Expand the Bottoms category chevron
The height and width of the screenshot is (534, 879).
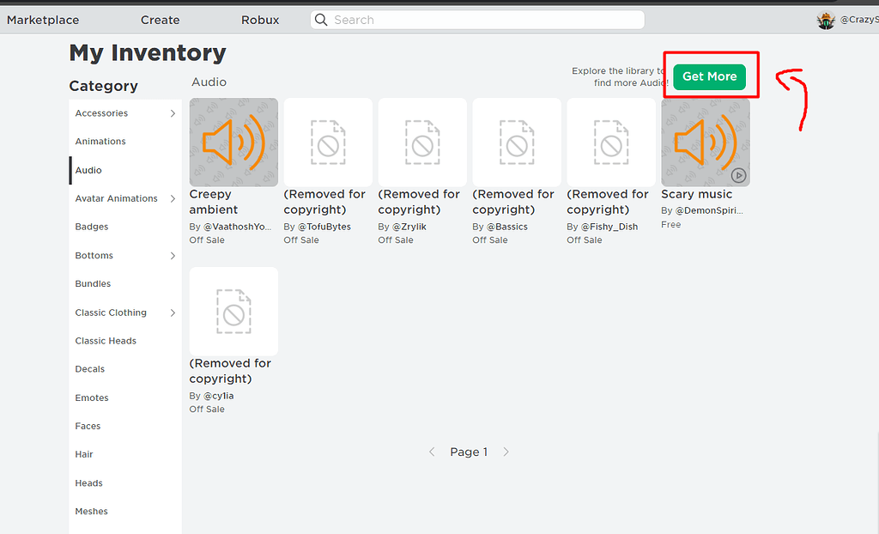173,256
